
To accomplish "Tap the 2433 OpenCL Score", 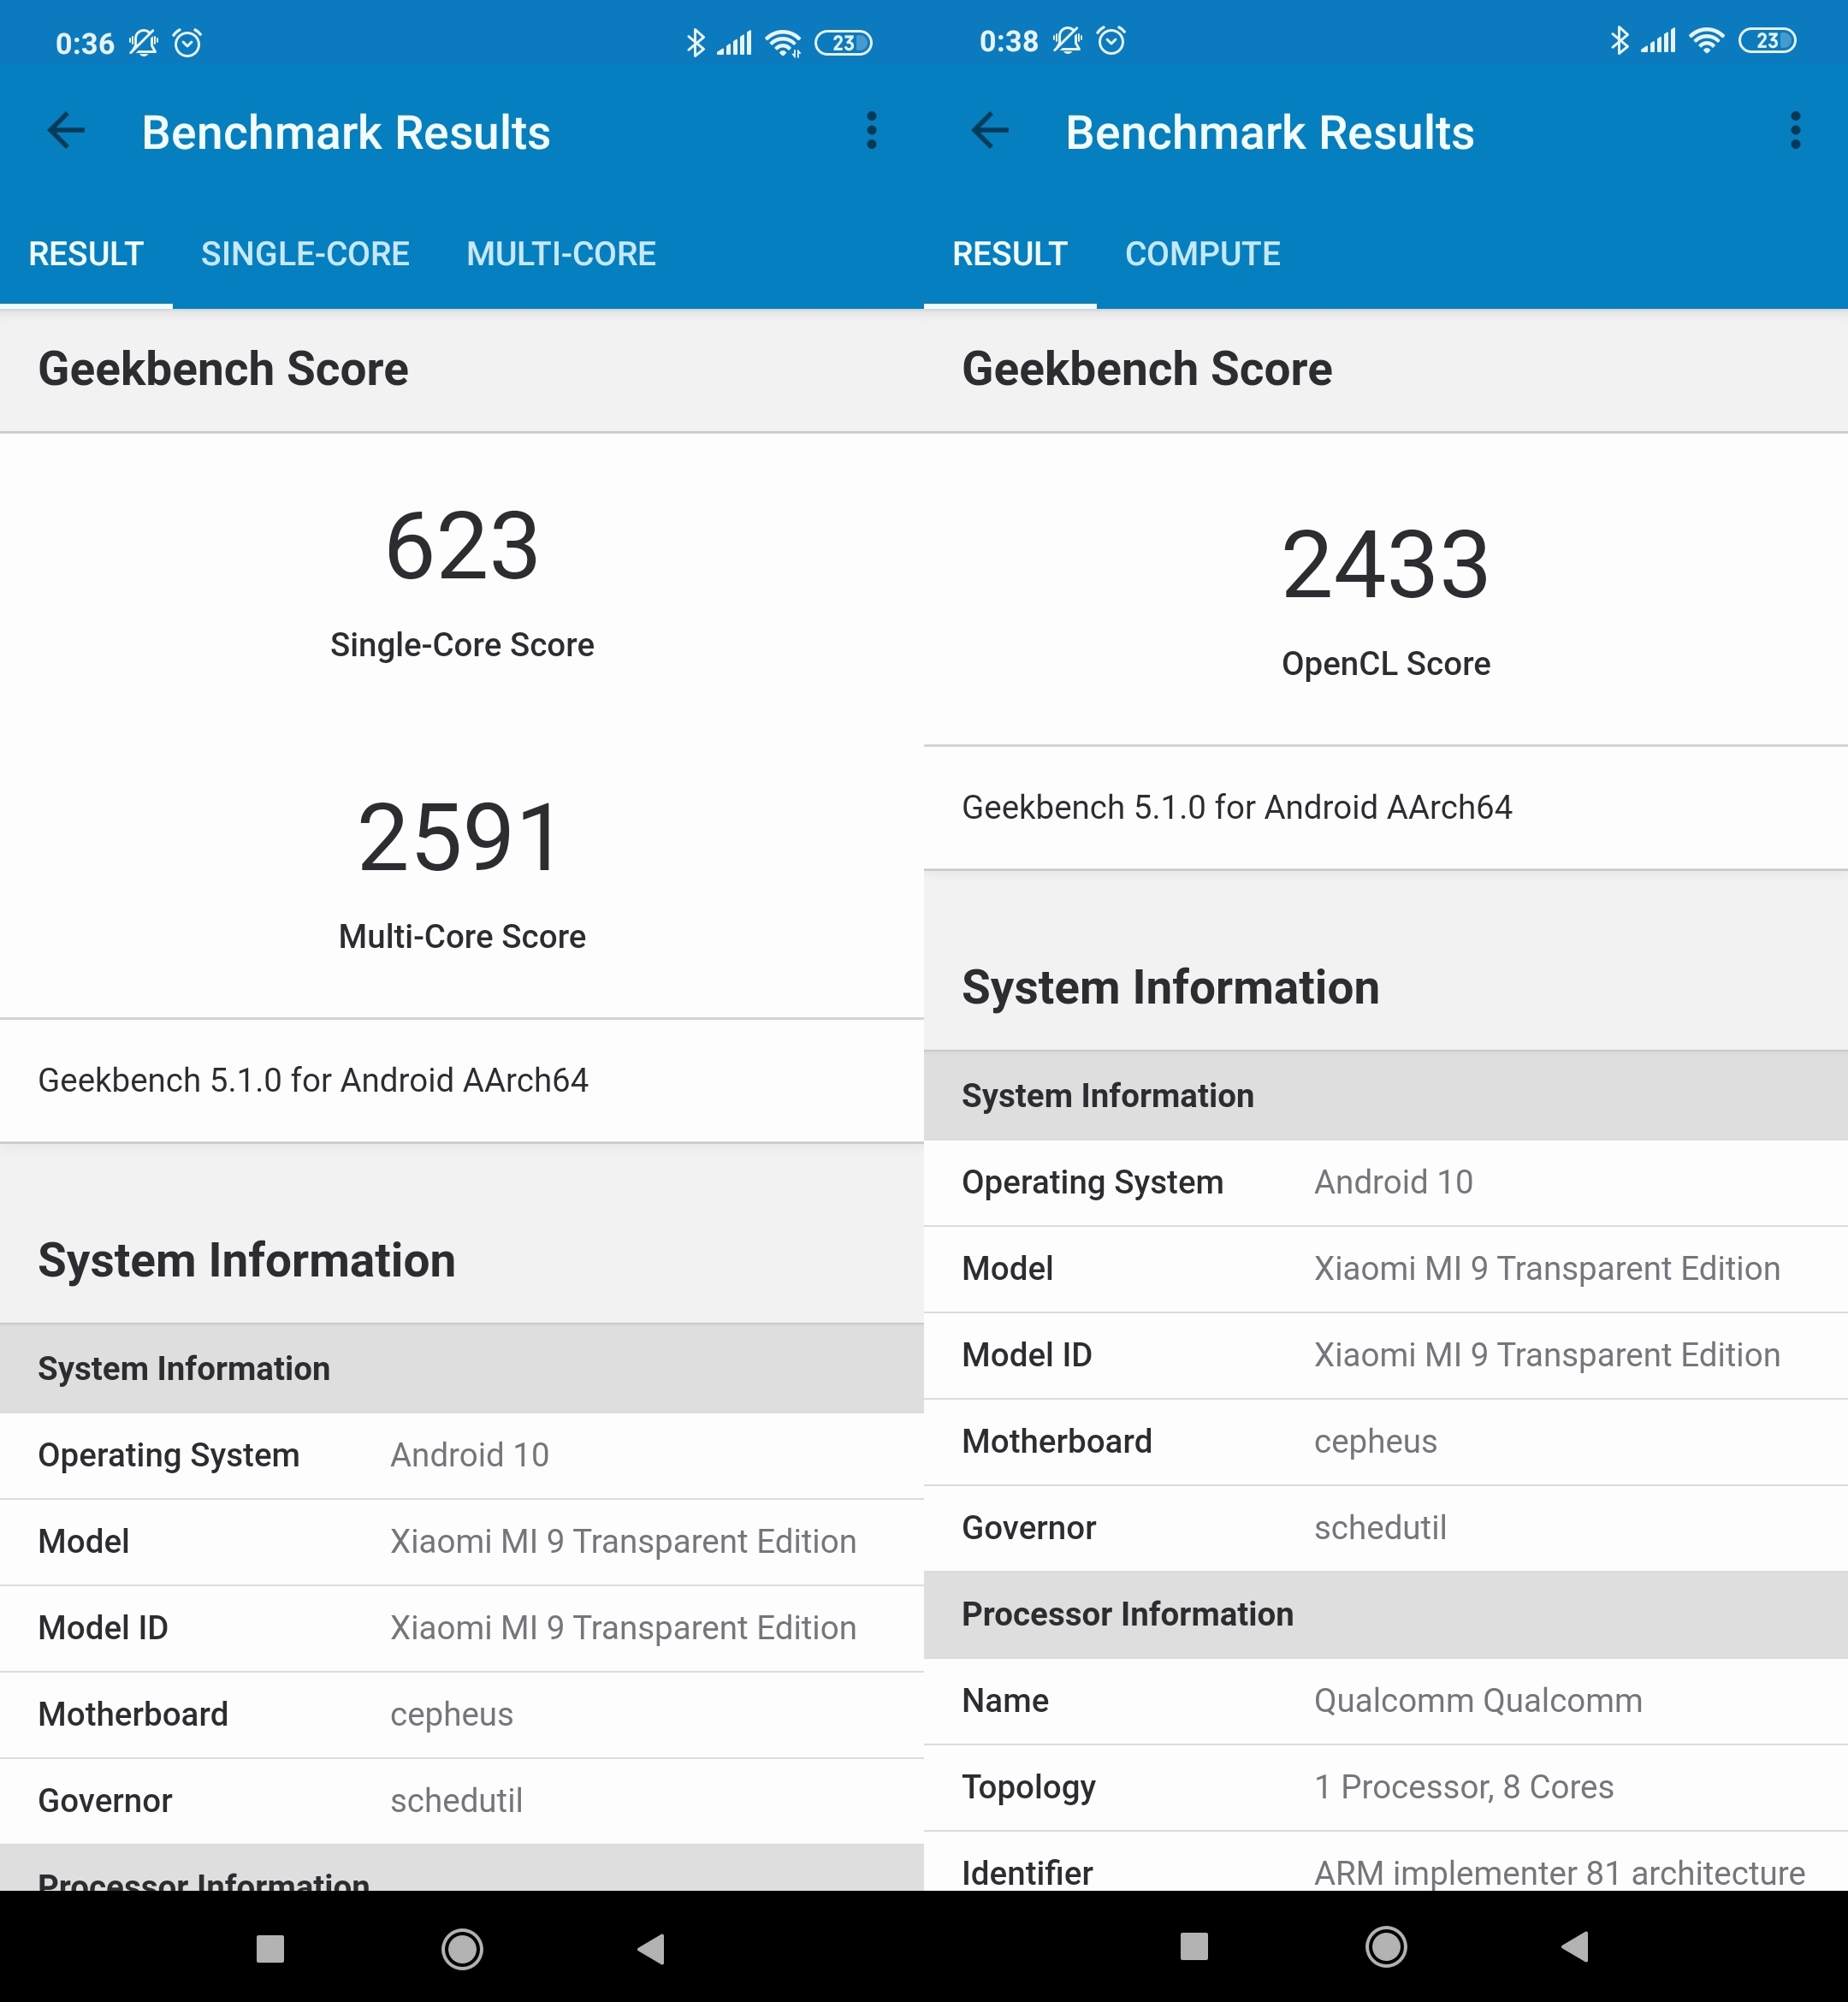I will click(1385, 566).
